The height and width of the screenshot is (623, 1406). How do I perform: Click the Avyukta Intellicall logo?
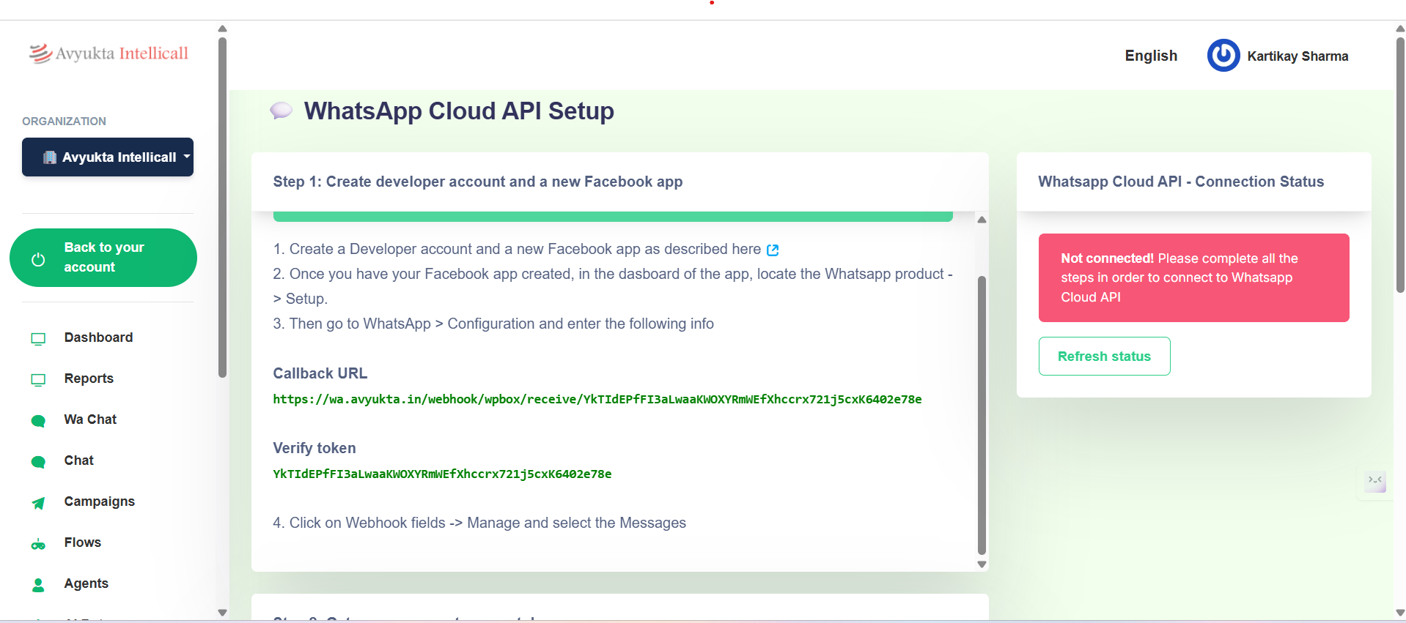(108, 53)
